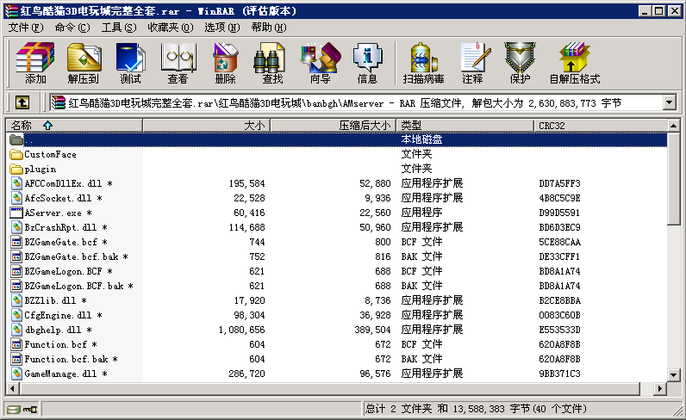Click the 解压到 (Extract To) icon
This screenshot has height=420, width=686.
point(83,63)
